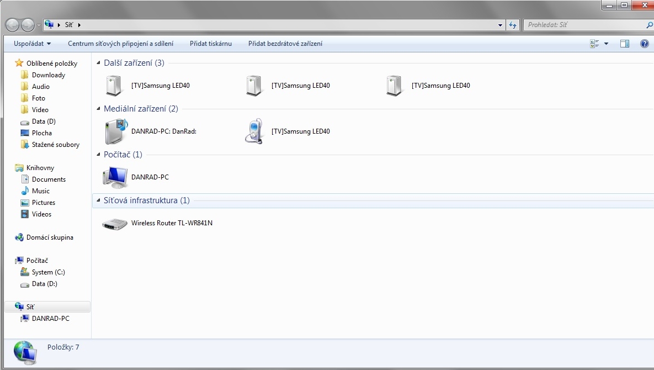This screenshot has width=654, height=370.
Task: Click Centrum síťových připojení a sdílení
Action: pyautogui.click(x=120, y=44)
